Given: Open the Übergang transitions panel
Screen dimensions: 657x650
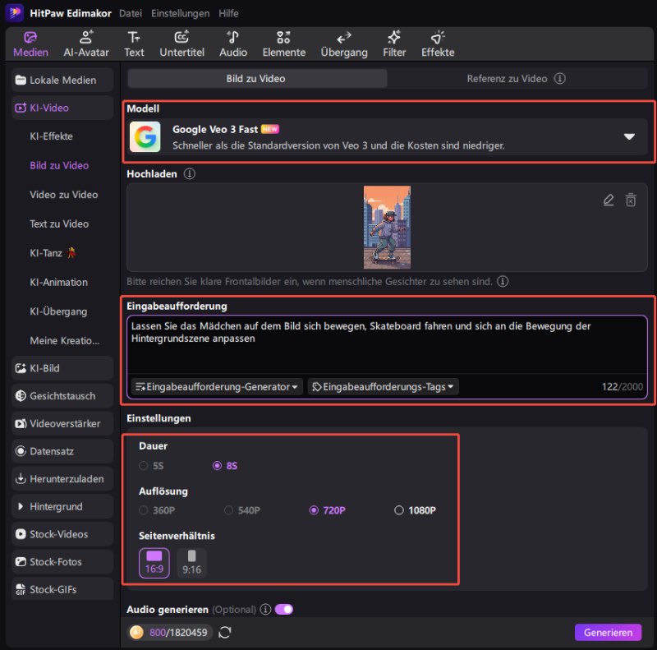Looking at the screenshot, I should (344, 44).
